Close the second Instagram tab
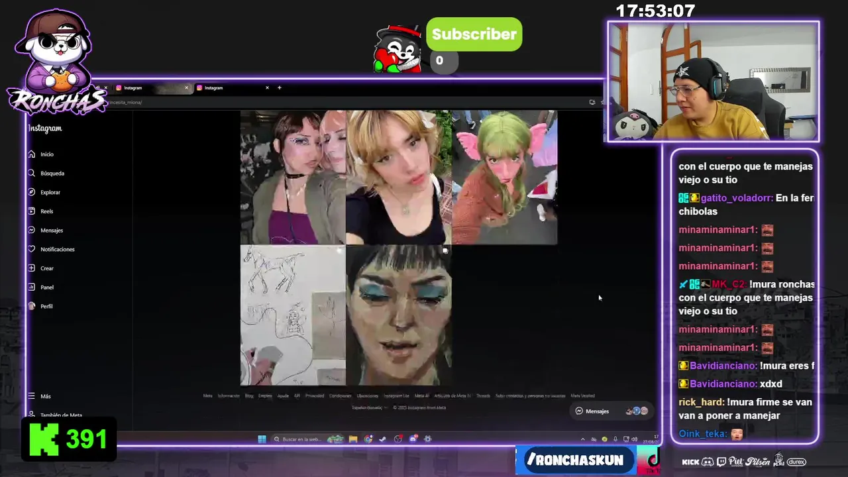This screenshot has width=848, height=477. coord(267,87)
